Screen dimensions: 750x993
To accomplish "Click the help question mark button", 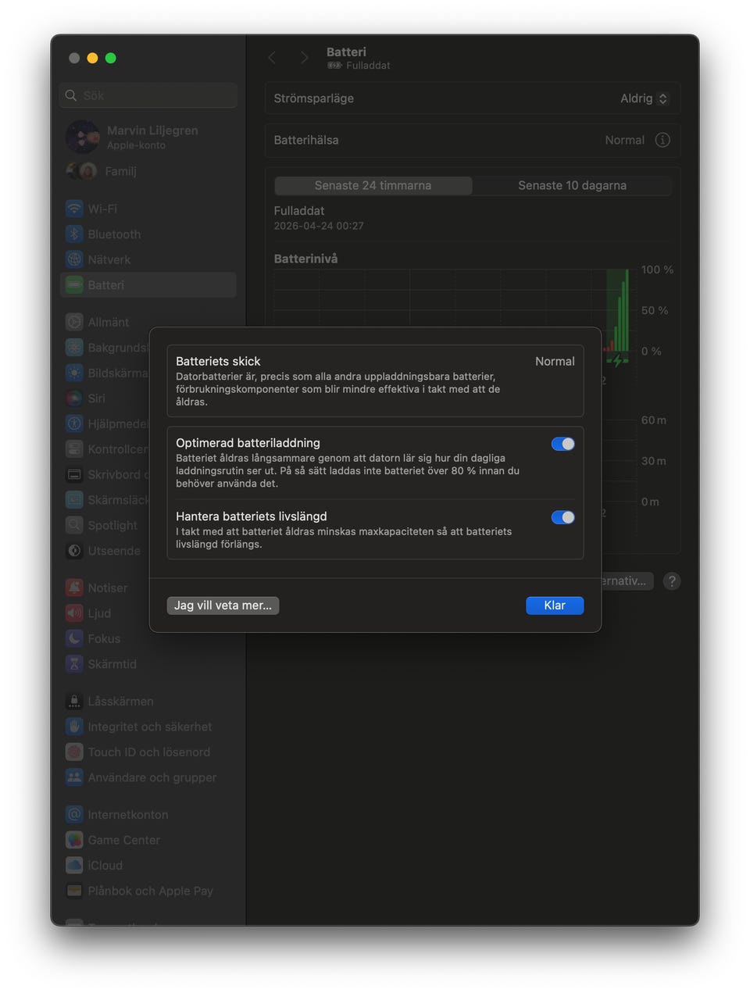I will click(671, 581).
